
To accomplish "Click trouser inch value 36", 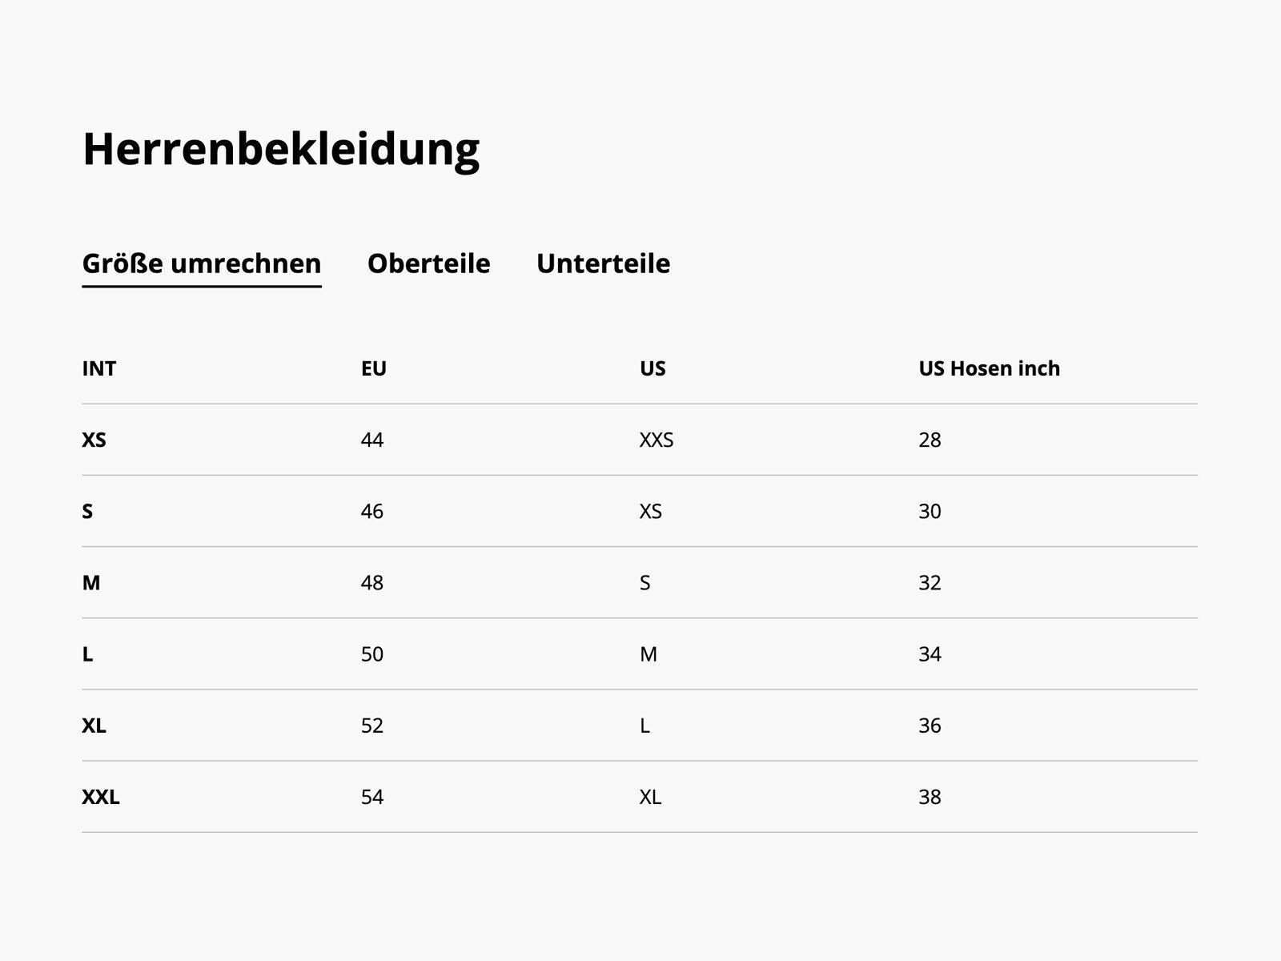I will coord(930,726).
